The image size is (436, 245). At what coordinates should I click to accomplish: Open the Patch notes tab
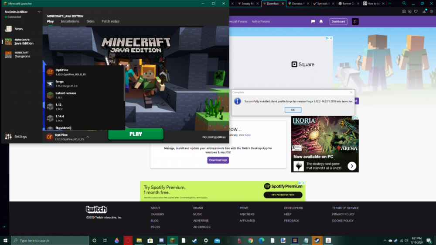coord(110,21)
